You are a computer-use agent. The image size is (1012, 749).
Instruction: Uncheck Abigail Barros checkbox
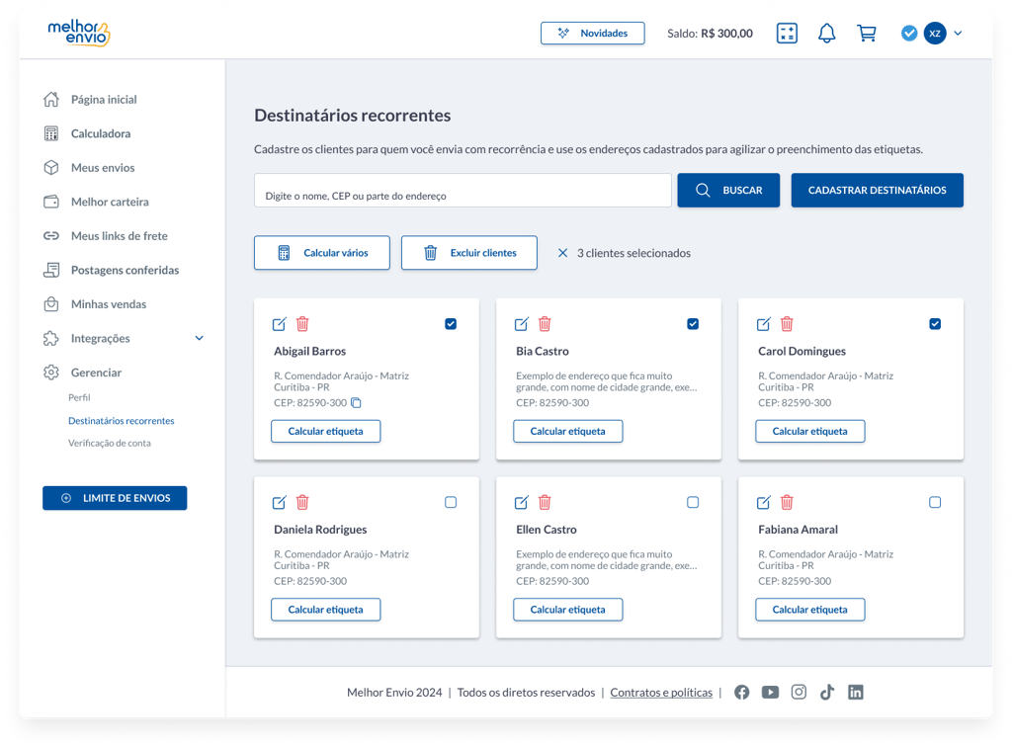click(451, 324)
